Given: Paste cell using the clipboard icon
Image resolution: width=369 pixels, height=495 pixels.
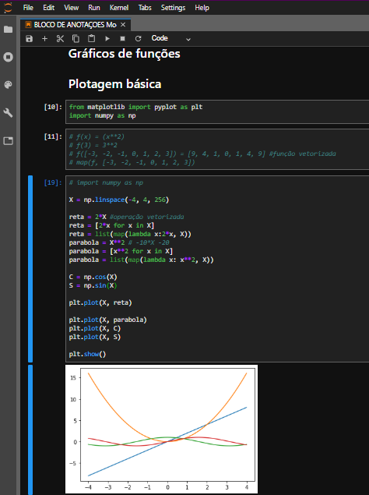Looking at the screenshot, I should 91,38.
